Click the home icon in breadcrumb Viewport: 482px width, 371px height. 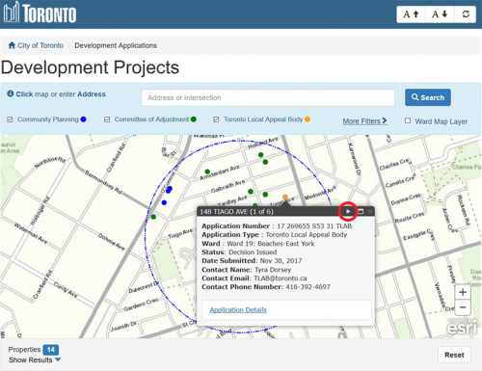(x=12, y=45)
